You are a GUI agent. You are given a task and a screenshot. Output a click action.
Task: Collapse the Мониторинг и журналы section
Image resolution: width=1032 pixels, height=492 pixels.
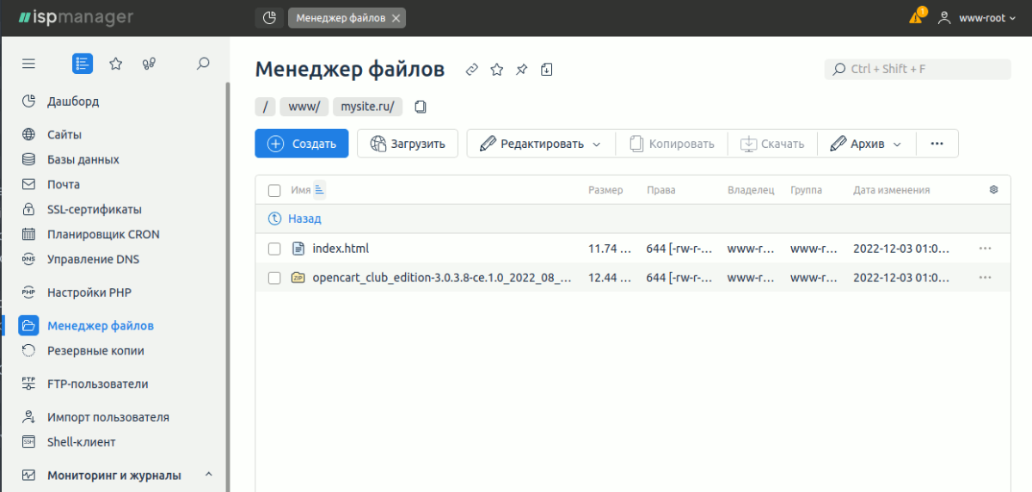click(209, 475)
